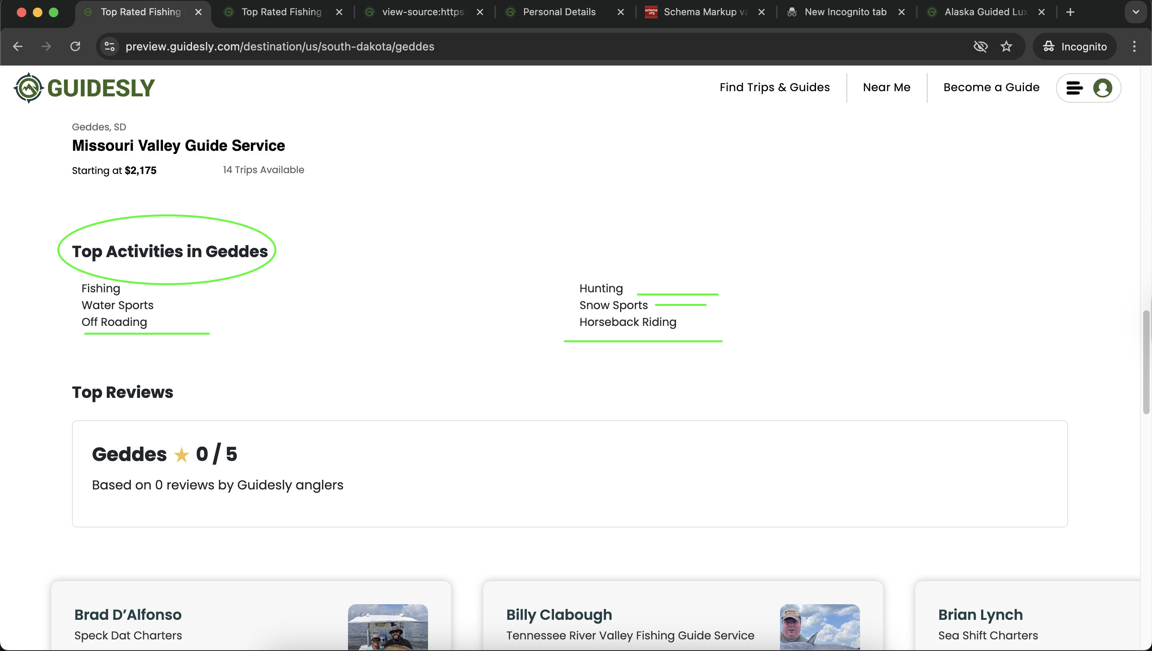Click Find Trips & Guides link
The width and height of the screenshot is (1152, 651).
(x=774, y=87)
